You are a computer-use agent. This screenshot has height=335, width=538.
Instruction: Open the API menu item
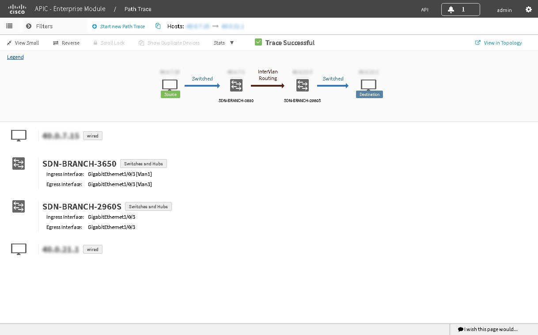coord(424,9)
